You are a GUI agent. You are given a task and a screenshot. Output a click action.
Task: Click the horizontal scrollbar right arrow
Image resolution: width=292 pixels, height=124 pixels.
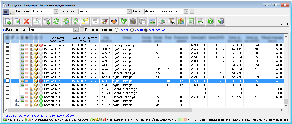[x=282, y=110]
